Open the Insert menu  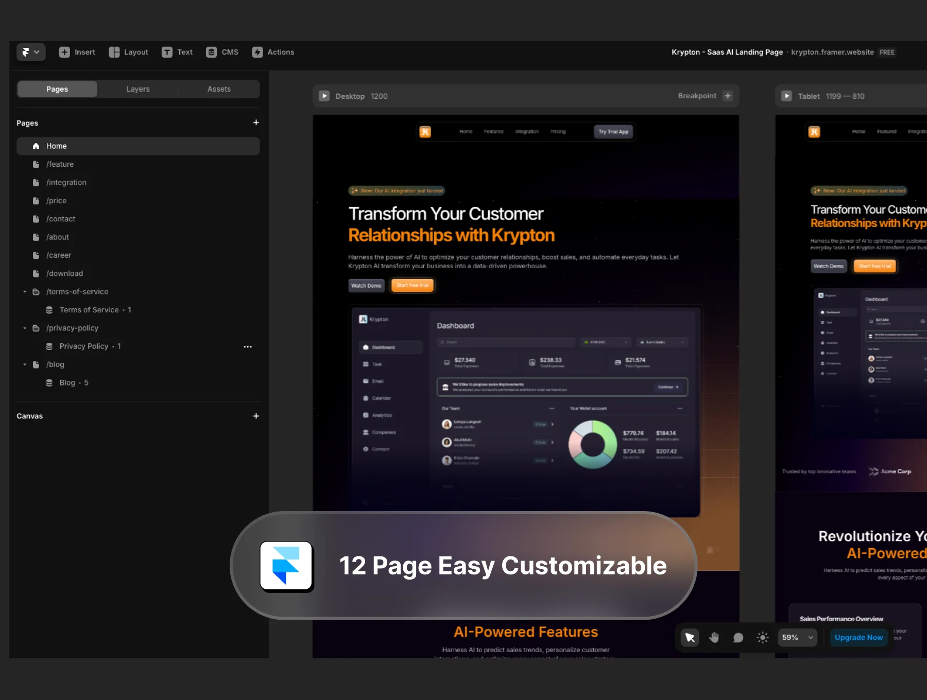[x=77, y=52]
